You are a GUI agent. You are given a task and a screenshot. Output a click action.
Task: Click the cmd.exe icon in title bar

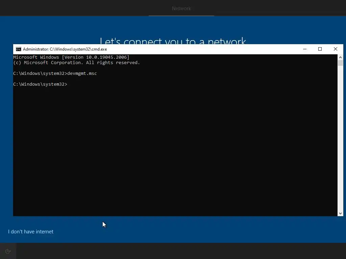[x=19, y=49]
